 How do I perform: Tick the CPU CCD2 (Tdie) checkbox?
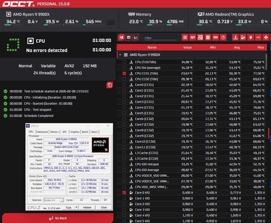124,79
